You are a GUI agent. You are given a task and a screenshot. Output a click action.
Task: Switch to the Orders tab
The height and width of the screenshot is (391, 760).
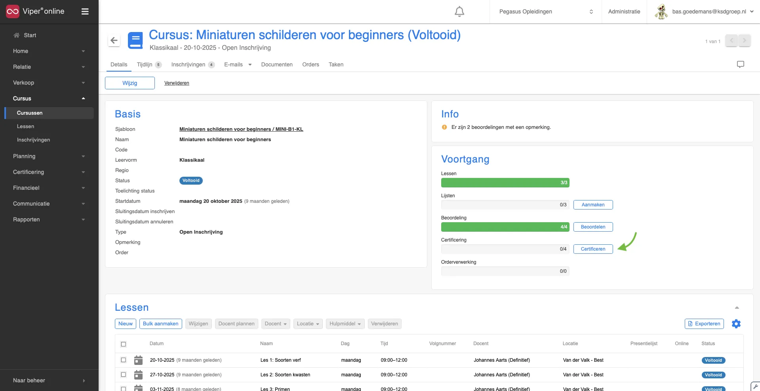[310, 64]
